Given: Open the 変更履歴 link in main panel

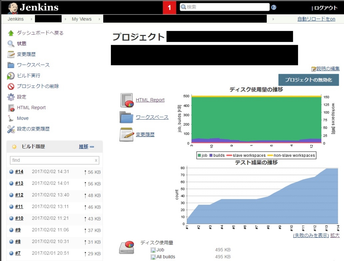Looking at the screenshot, I should [x=145, y=134].
